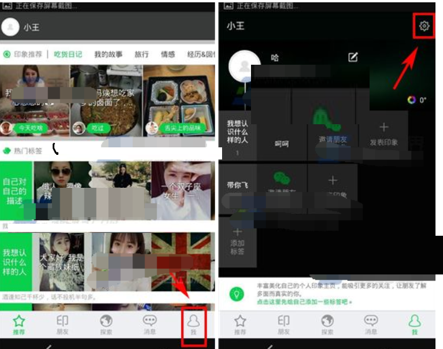Open the 自己对自己的描述 green tag
This screenshot has width=443, height=349.
click(x=16, y=191)
